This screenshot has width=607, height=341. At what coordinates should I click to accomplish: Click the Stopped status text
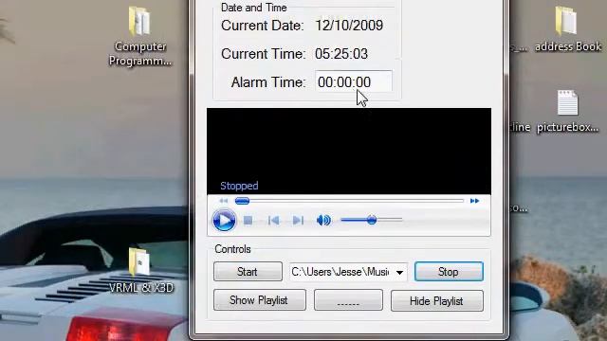[239, 186]
